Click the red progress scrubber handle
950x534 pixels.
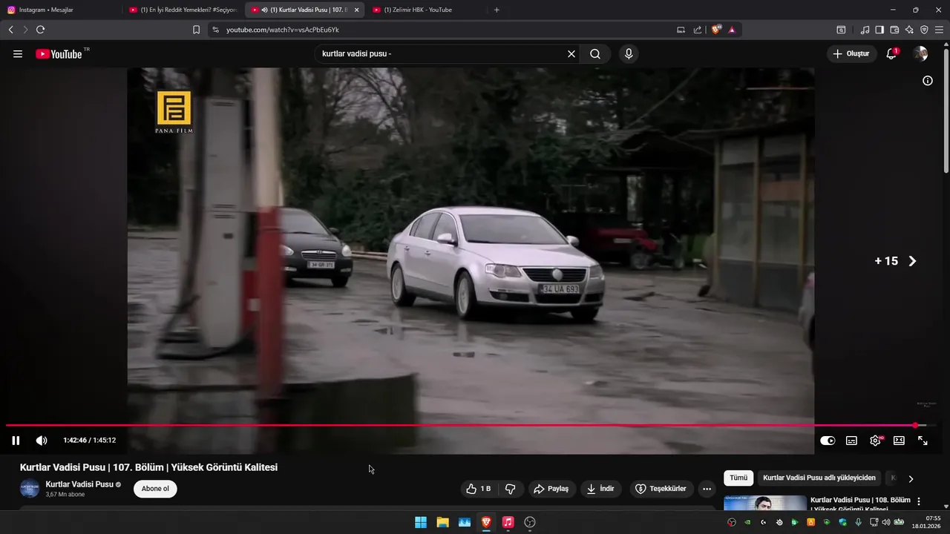tap(915, 426)
